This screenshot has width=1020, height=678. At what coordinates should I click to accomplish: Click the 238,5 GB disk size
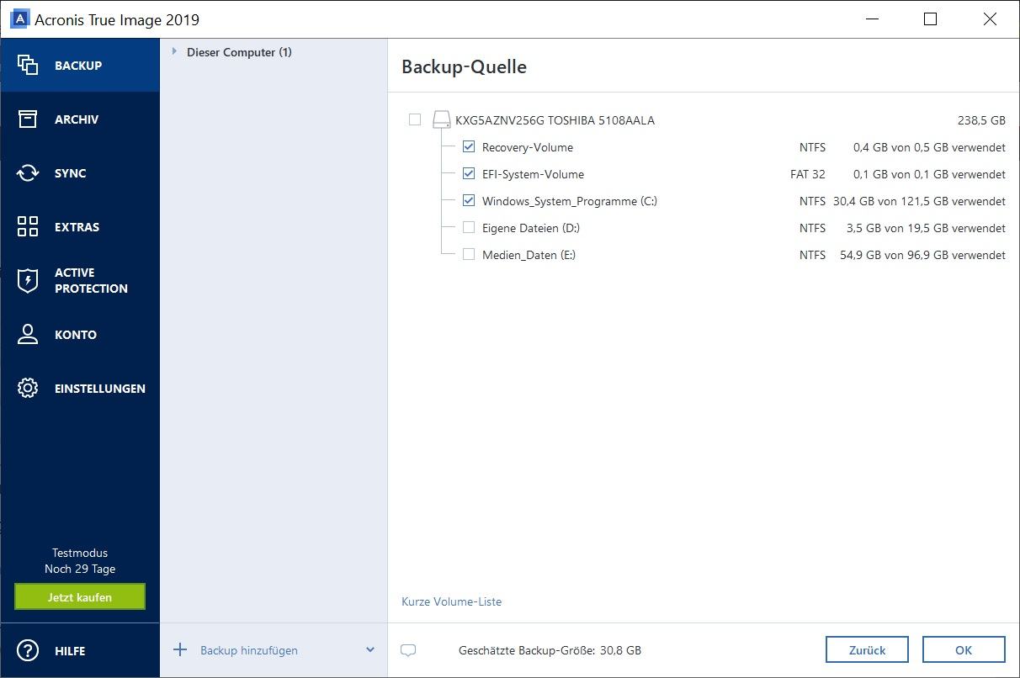[x=981, y=120]
